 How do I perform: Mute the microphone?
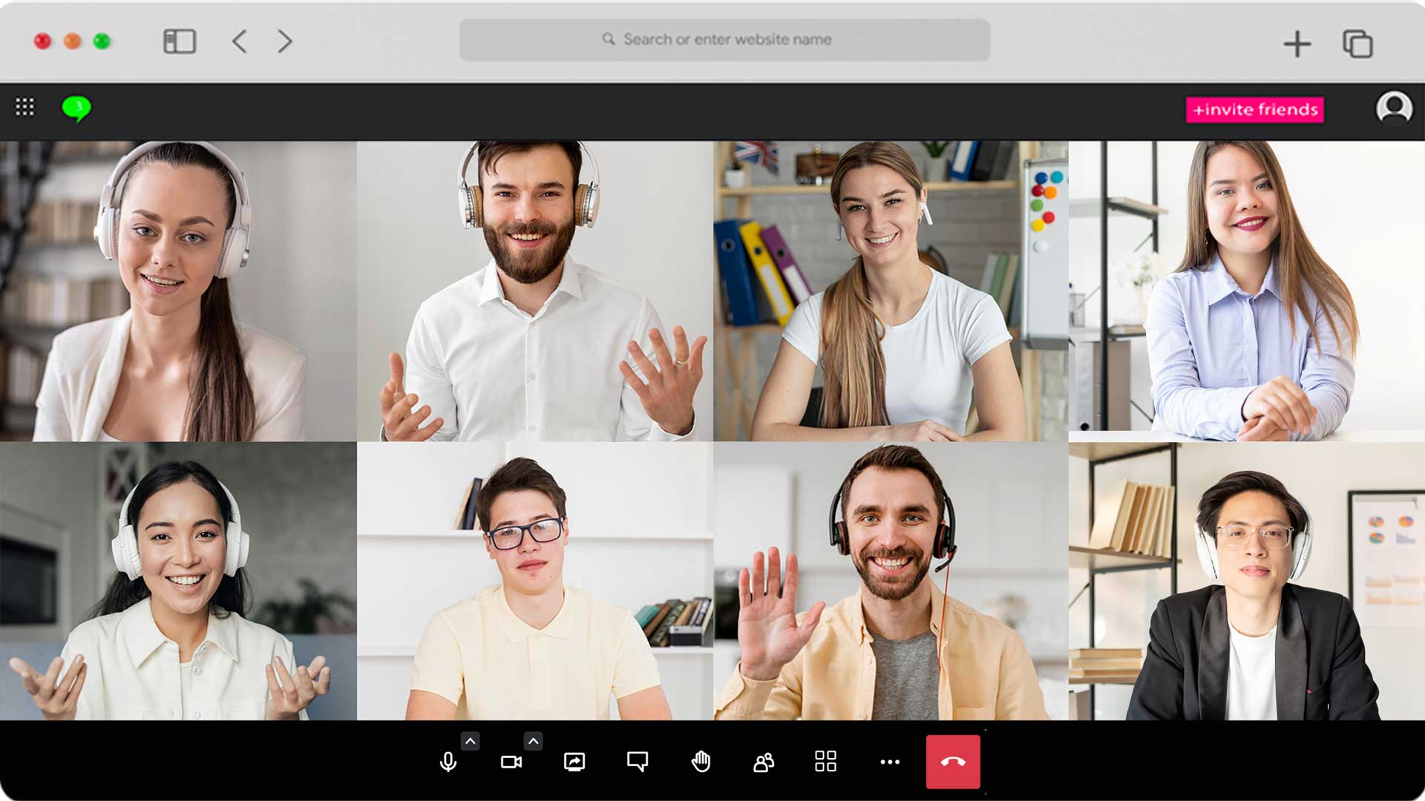[448, 762]
